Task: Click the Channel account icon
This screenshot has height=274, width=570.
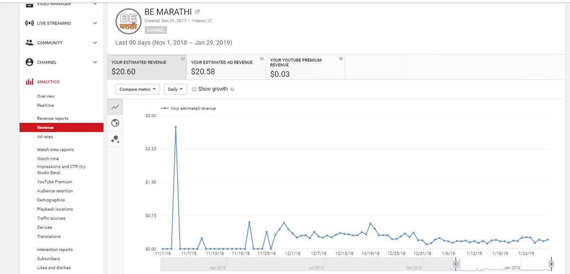Action: click(29, 62)
